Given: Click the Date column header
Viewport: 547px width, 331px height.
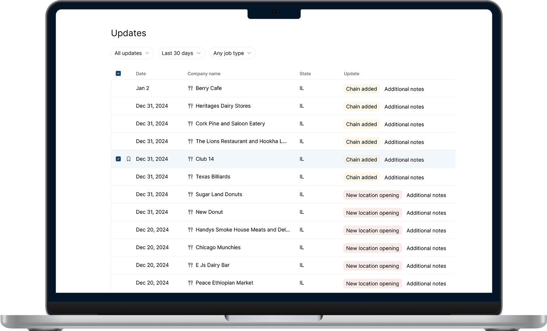Looking at the screenshot, I should pos(141,74).
